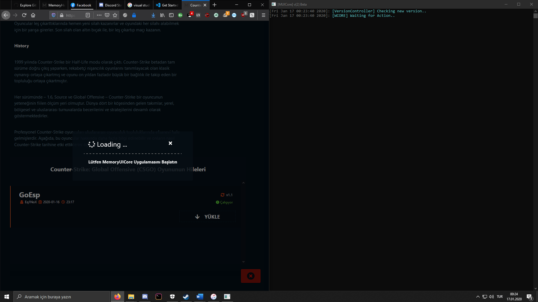This screenshot has width=538, height=302.
Task: Change TUR keyboard input language
Action: (x=500, y=297)
